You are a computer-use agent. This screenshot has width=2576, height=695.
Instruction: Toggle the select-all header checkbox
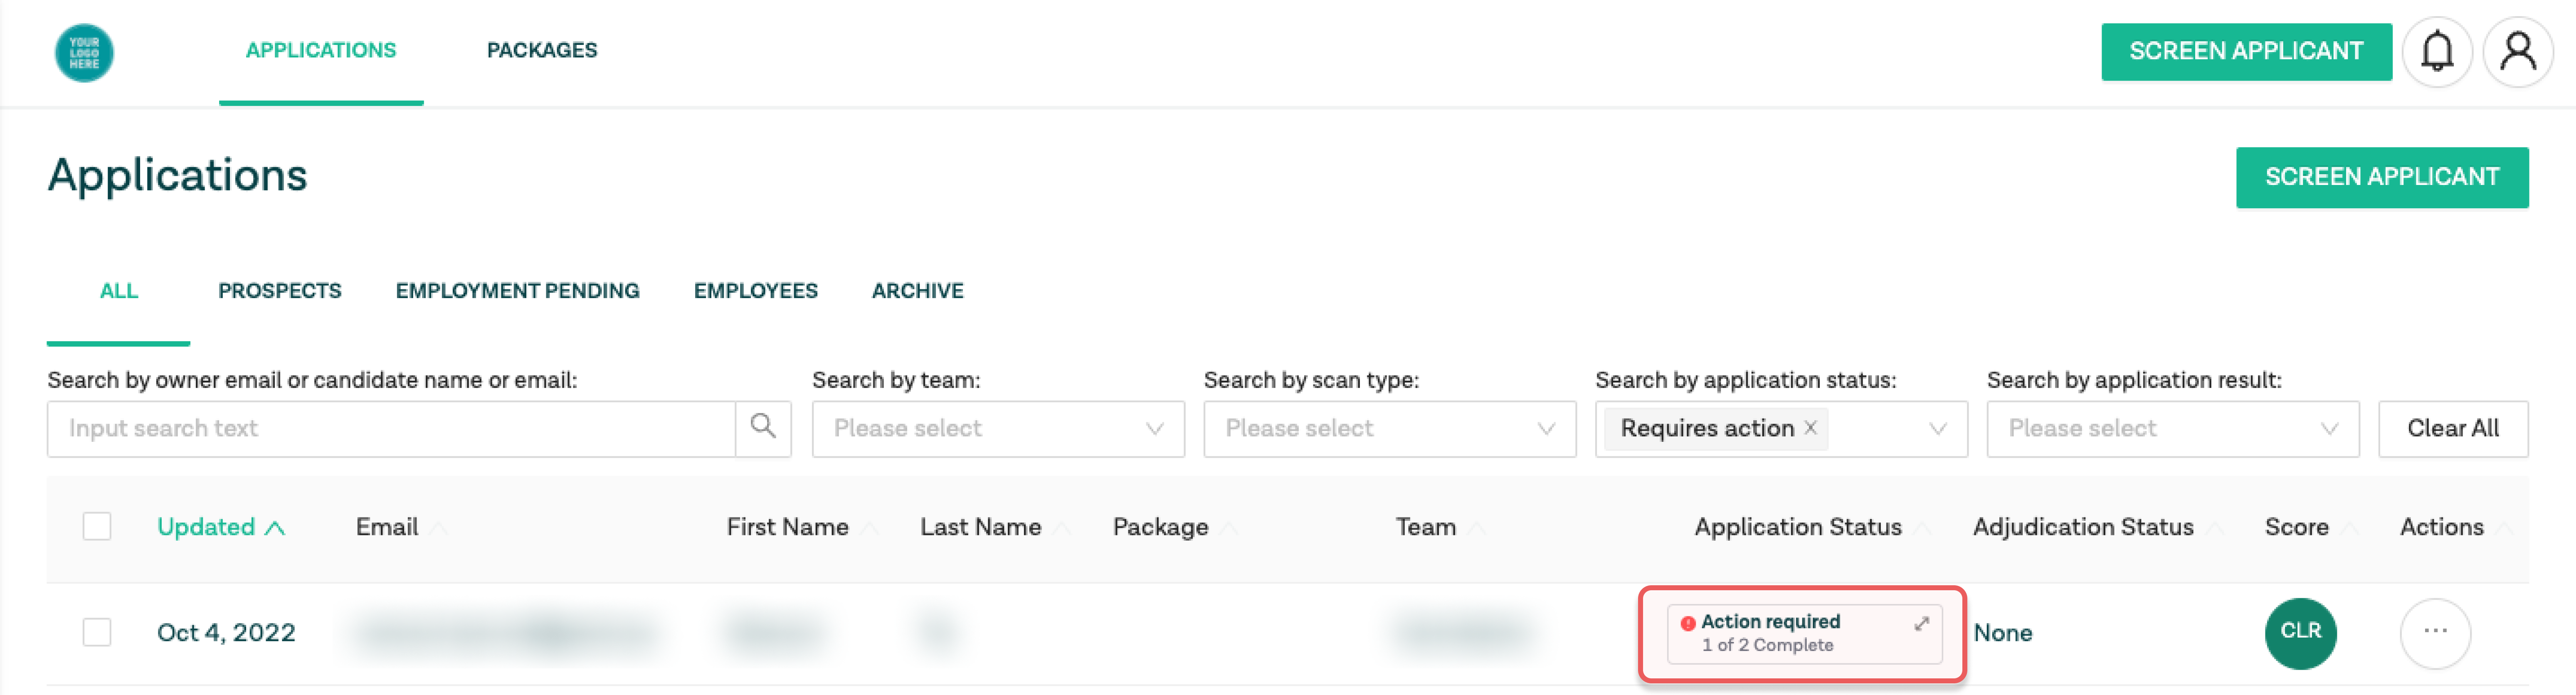tap(97, 526)
